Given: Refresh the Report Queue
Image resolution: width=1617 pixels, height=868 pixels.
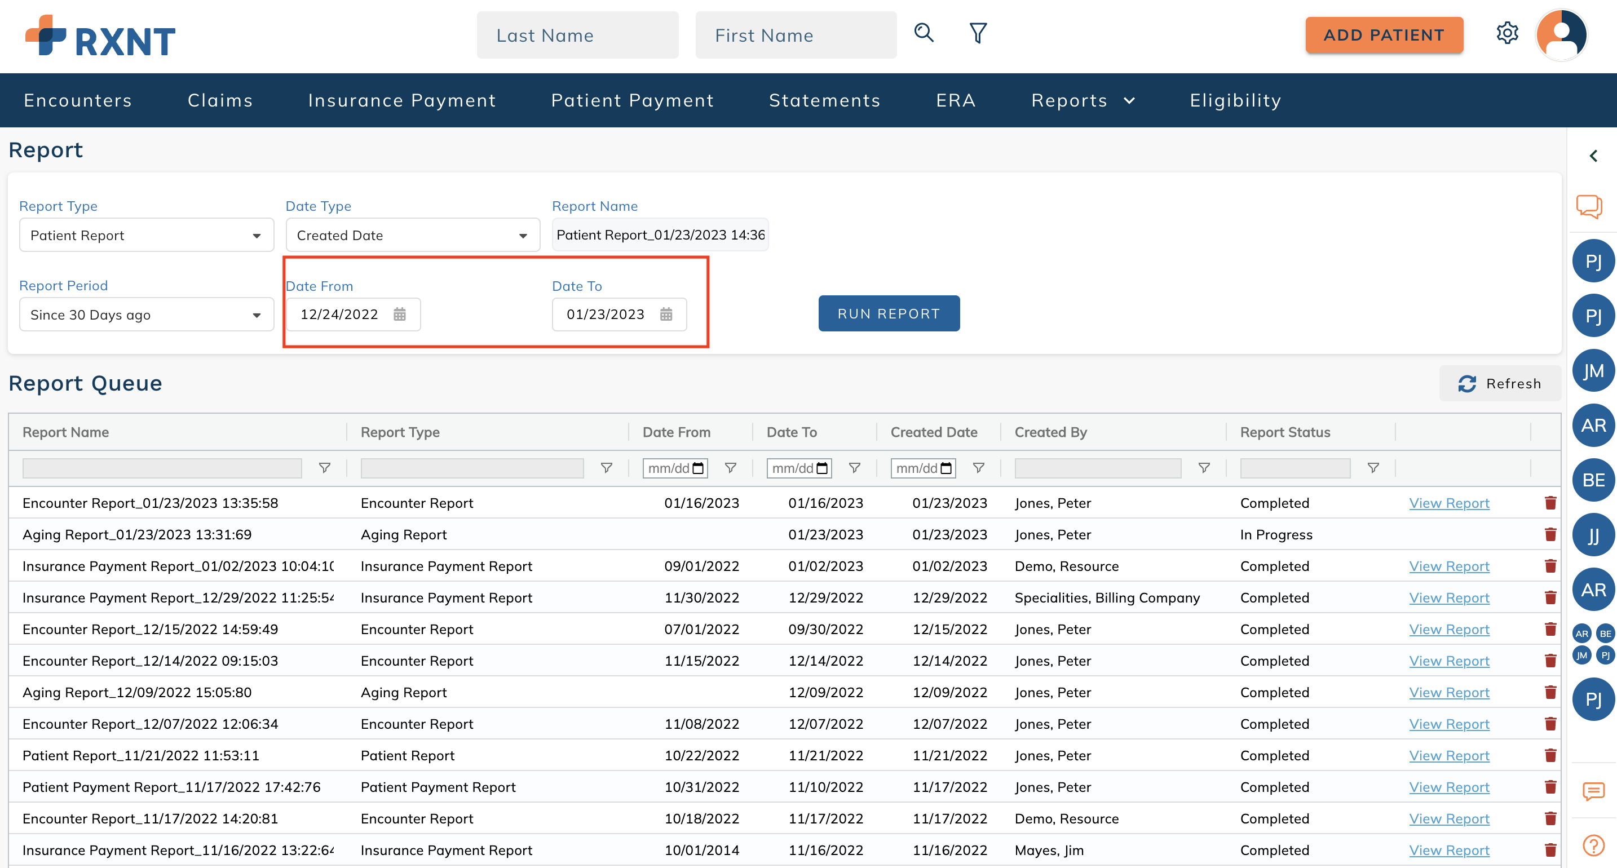Looking at the screenshot, I should [1500, 383].
